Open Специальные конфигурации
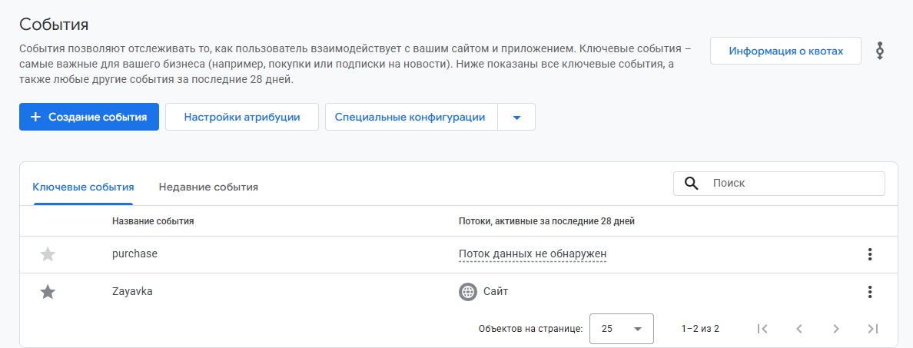The image size is (913, 348). tap(411, 117)
